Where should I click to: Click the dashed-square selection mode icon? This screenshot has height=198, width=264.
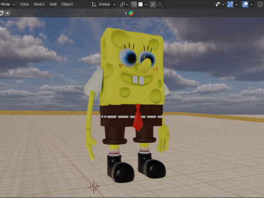(x=7, y=13)
